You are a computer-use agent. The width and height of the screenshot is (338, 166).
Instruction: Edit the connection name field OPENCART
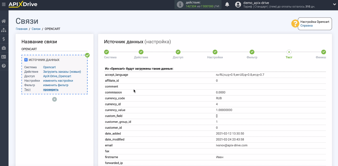point(54,49)
